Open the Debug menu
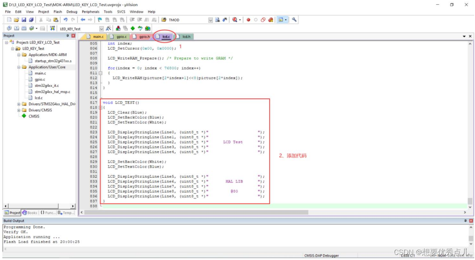Image resolution: width=475 pixels, height=260 pixels. point(72,12)
